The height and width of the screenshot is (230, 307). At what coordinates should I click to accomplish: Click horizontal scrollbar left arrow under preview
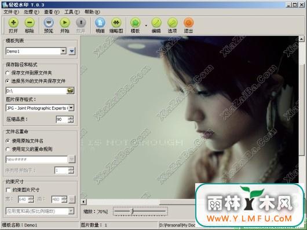[x=84, y=202]
